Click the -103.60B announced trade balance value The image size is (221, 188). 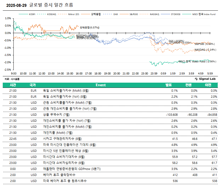point(172,115)
